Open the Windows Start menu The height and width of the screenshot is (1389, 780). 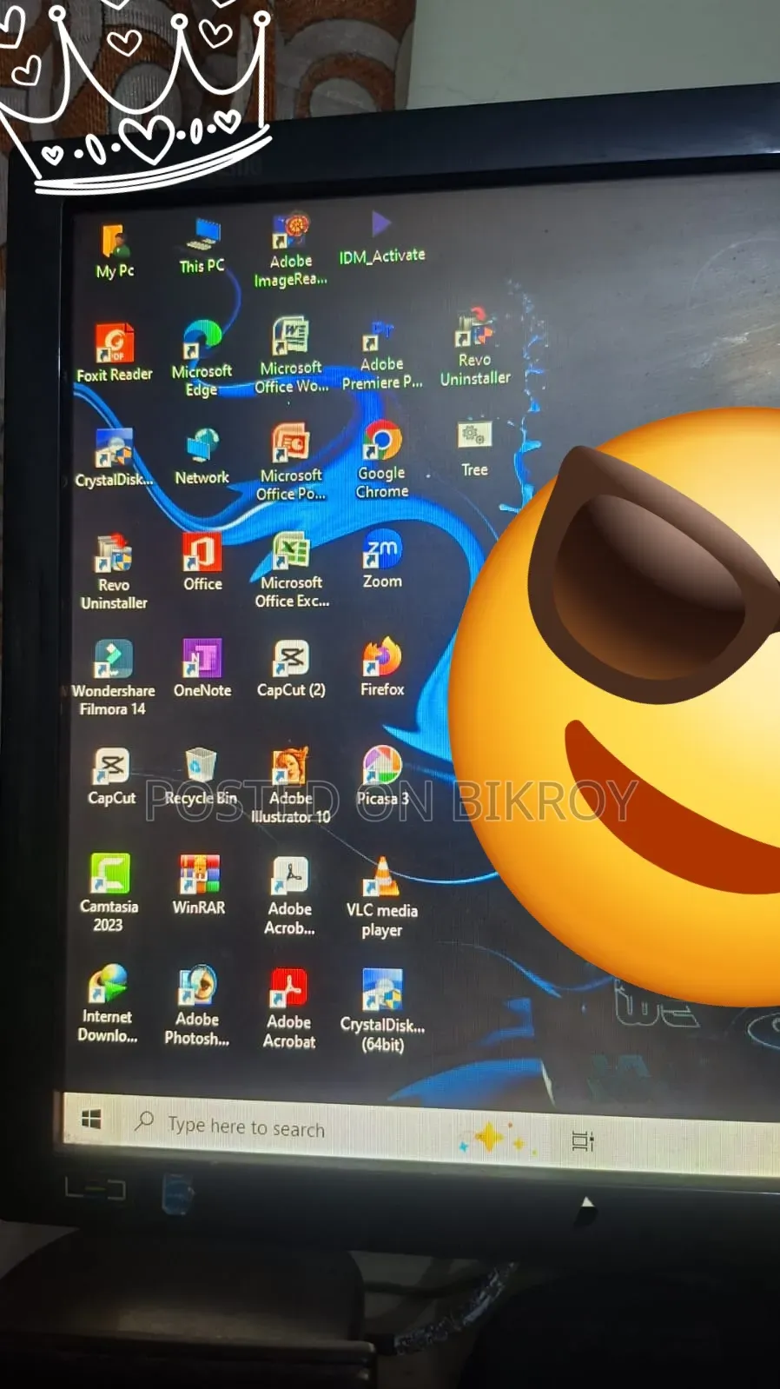click(x=91, y=1119)
